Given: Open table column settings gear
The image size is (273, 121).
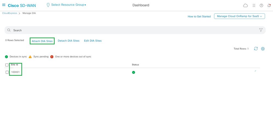Looking at the screenshot, I should pos(263,49).
